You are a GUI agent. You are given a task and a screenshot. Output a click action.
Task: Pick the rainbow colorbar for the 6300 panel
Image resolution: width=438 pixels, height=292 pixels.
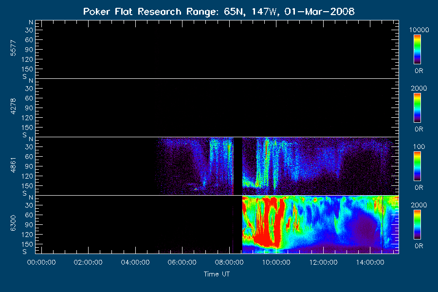(x=418, y=225)
